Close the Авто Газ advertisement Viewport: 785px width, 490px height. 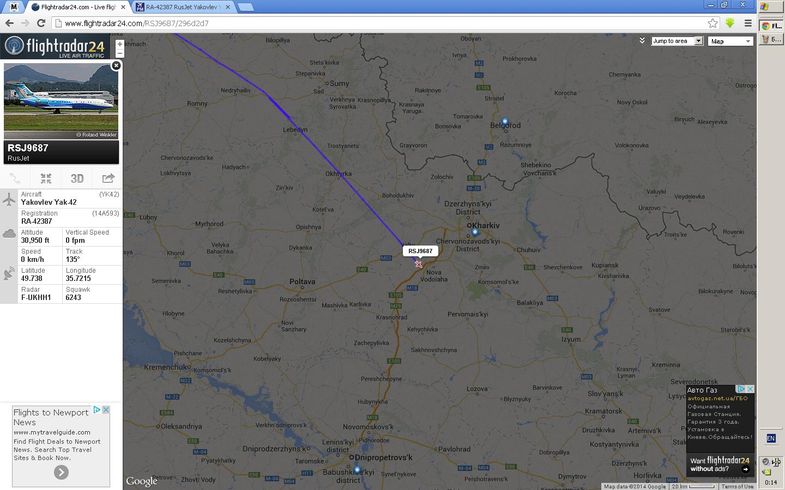click(750, 389)
